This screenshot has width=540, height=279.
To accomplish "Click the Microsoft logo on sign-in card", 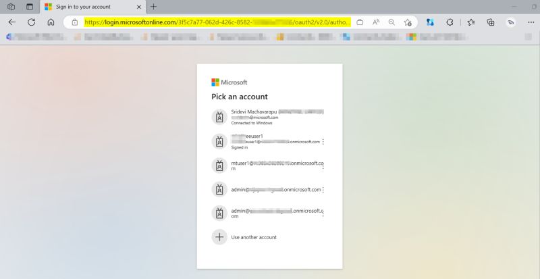I will coord(230,82).
